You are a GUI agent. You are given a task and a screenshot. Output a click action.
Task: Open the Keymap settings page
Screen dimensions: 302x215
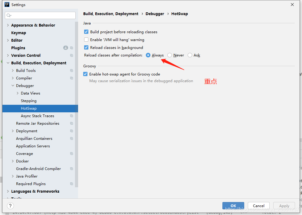tap(18, 33)
